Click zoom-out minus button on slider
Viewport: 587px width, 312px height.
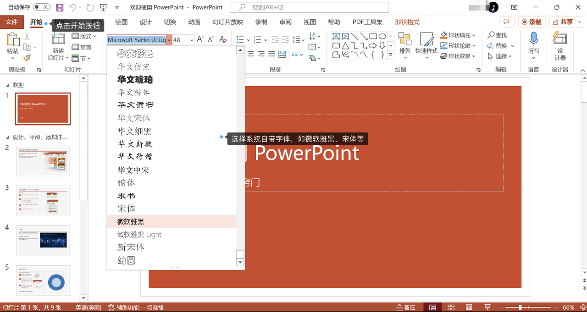pyautogui.click(x=502, y=307)
